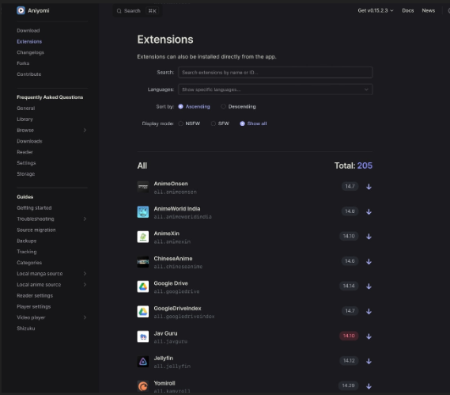Focus the search extensions input field

point(275,72)
